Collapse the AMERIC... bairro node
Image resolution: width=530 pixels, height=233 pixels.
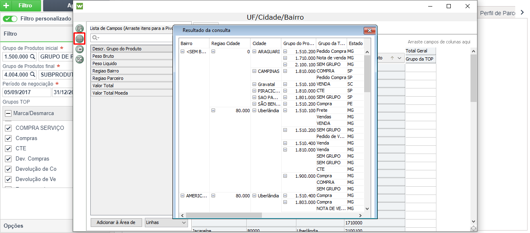coord(182,196)
